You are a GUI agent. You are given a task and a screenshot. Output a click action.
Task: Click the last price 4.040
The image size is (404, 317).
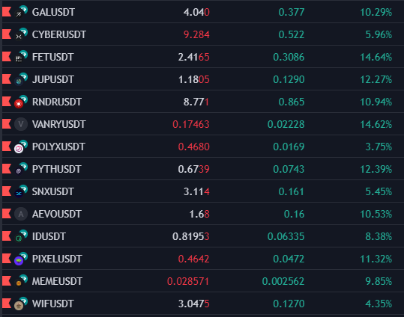(x=196, y=12)
